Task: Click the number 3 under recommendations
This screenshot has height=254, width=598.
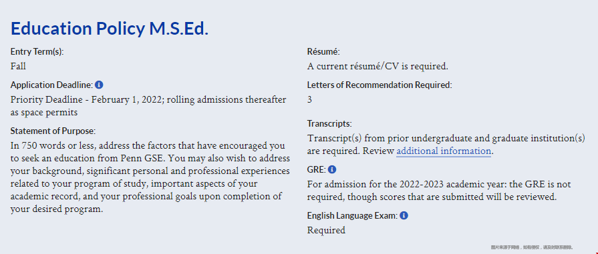Action: (309, 100)
